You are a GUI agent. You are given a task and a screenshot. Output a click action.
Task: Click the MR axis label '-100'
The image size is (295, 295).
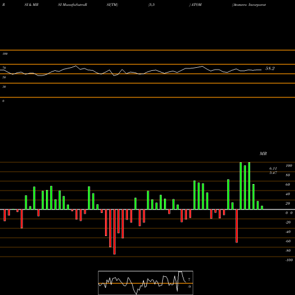click(x=289, y=260)
